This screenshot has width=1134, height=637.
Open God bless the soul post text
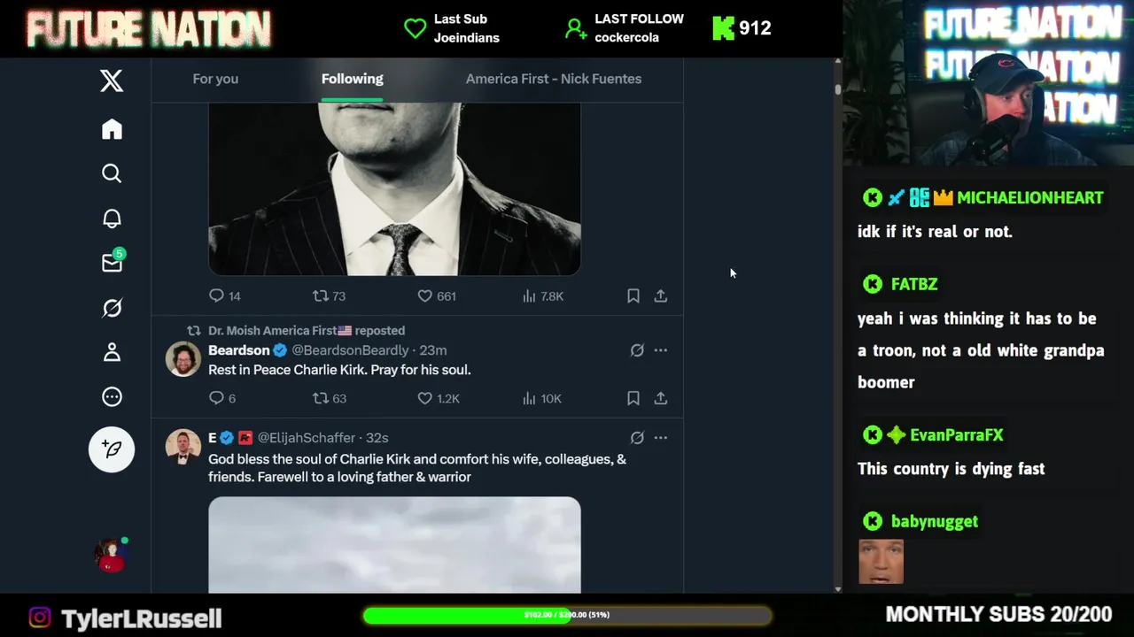click(417, 468)
